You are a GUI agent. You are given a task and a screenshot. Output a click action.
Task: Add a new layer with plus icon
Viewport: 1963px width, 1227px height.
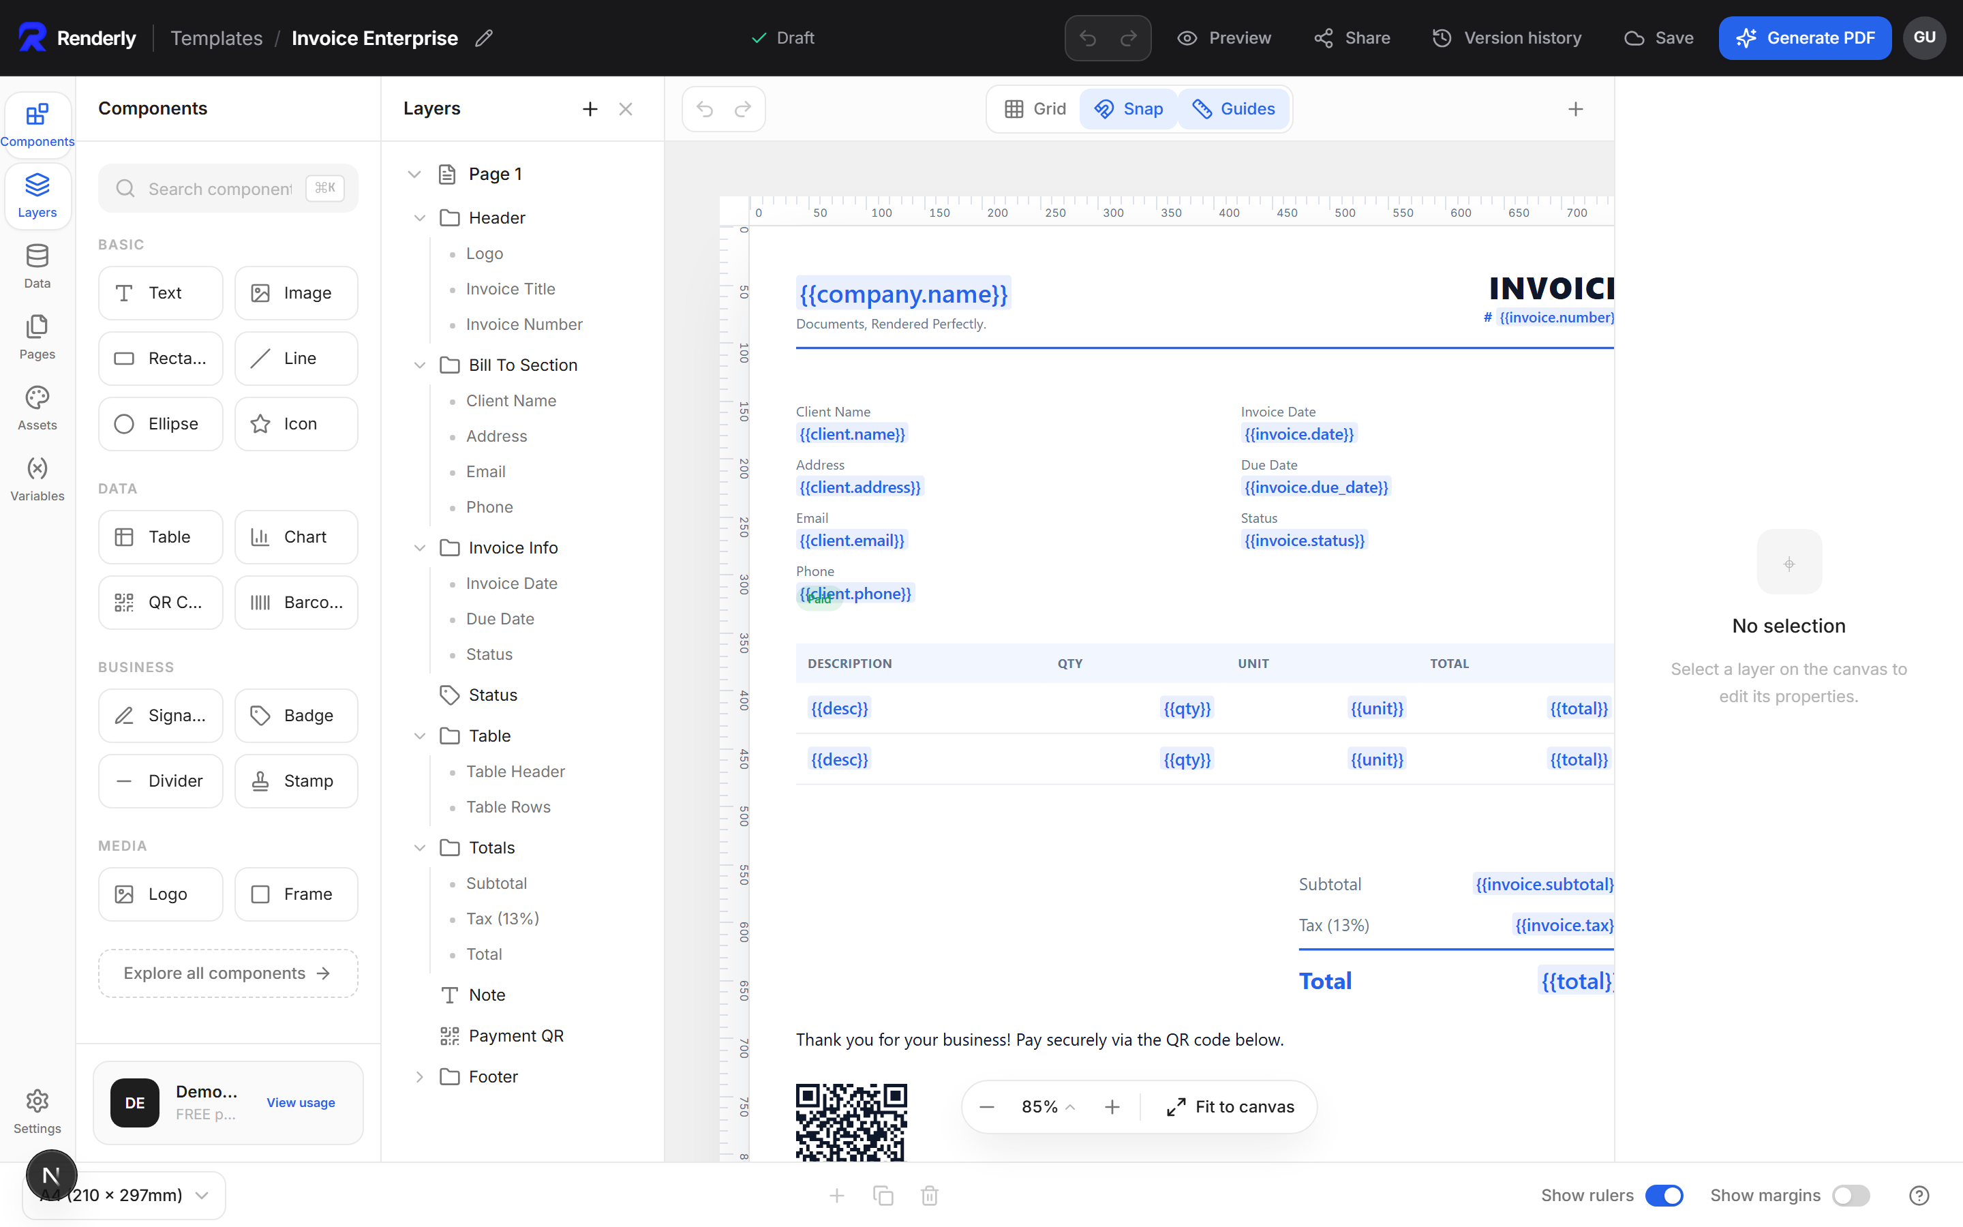tap(590, 109)
